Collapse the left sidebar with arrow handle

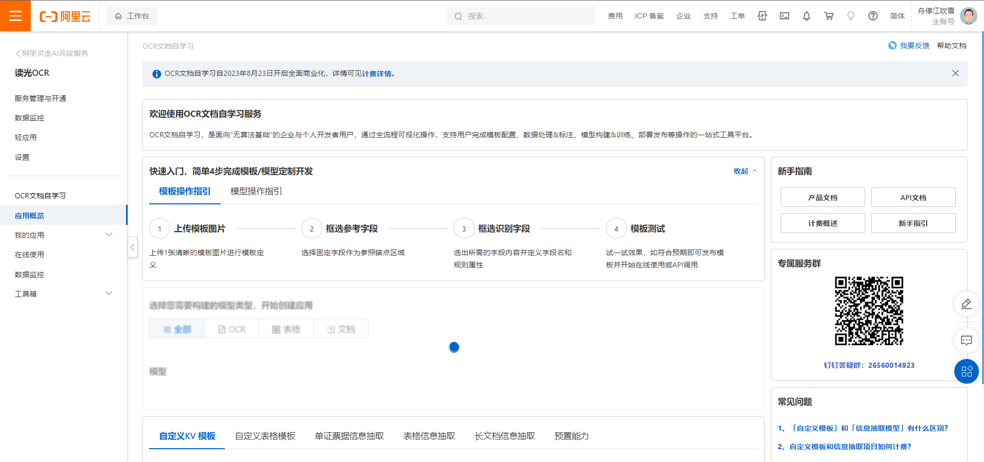(133, 247)
